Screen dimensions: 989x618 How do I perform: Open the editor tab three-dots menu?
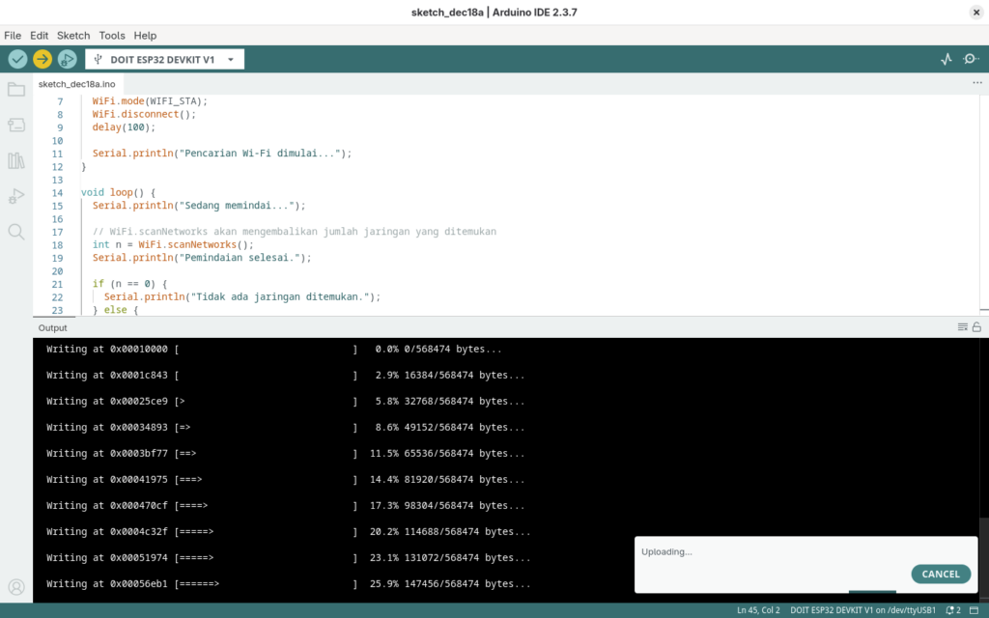(976, 84)
